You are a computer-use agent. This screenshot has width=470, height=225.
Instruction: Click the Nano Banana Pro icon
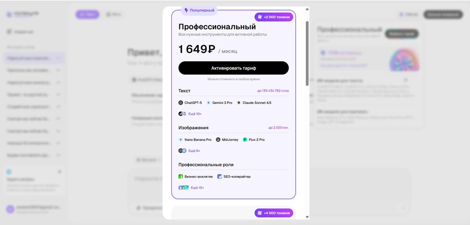181,140
